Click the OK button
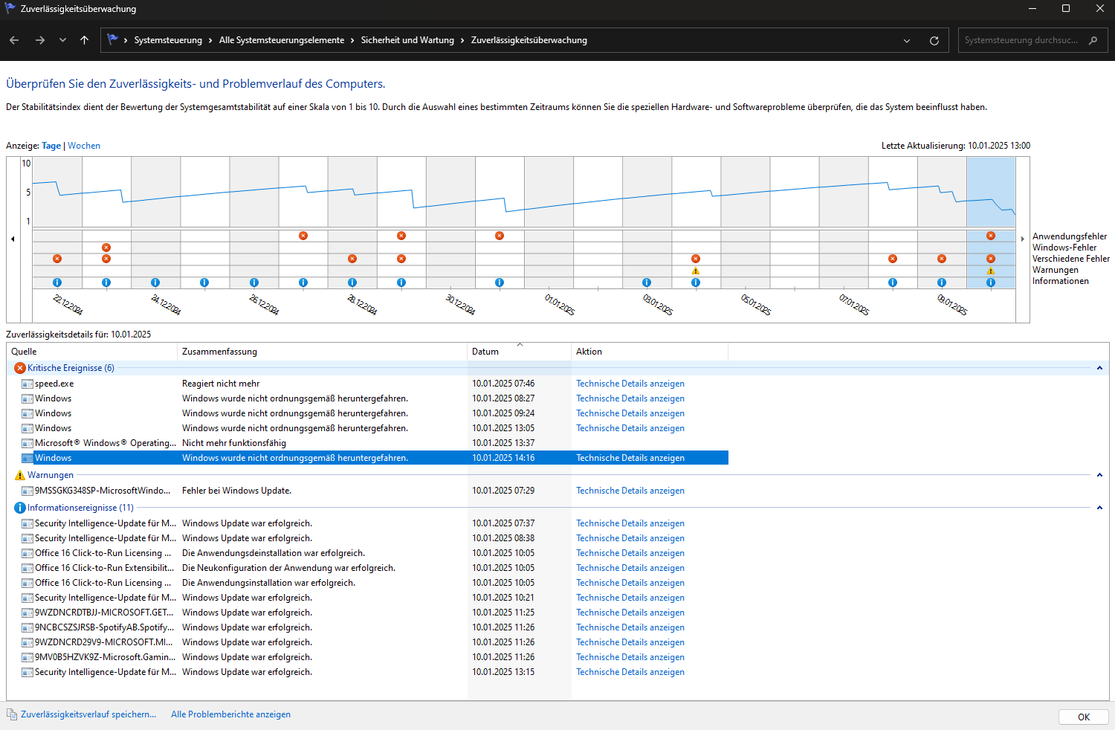Viewport: 1115px width, 730px height. pos(1084,717)
